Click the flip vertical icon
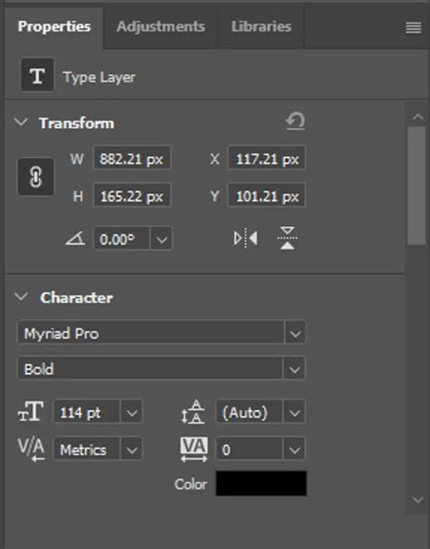 point(288,238)
